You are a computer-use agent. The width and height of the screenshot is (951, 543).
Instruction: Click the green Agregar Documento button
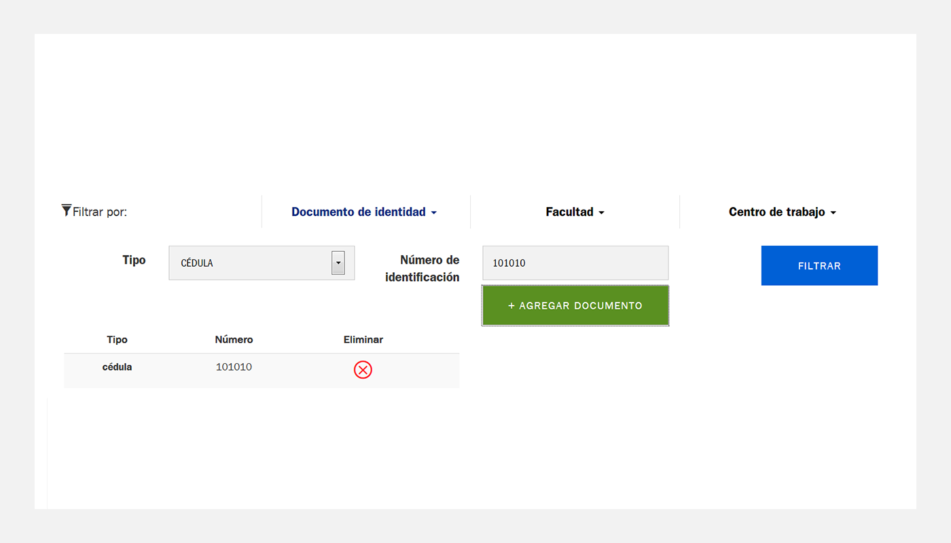point(575,305)
